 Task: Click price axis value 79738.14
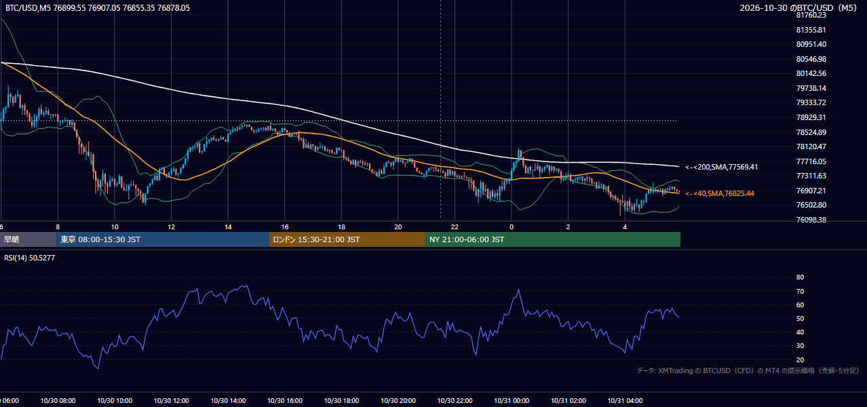(x=811, y=88)
